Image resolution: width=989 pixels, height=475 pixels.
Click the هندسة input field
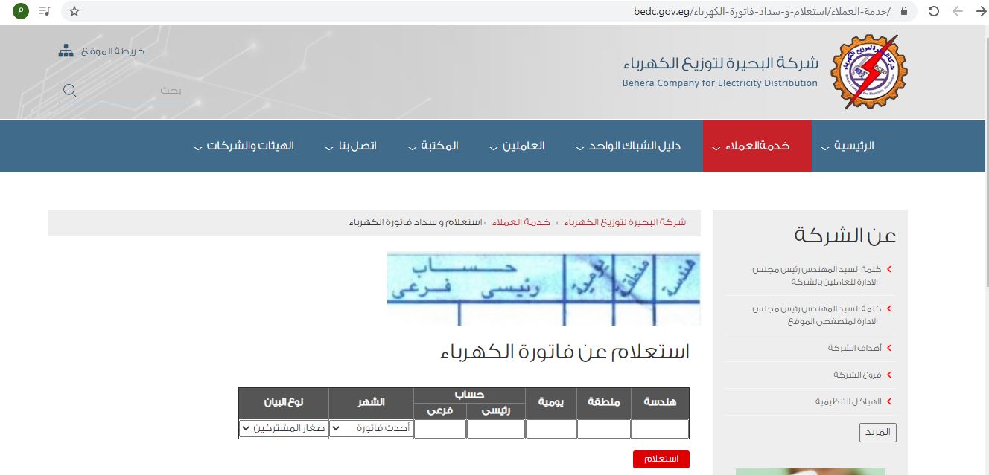tap(661, 429)
